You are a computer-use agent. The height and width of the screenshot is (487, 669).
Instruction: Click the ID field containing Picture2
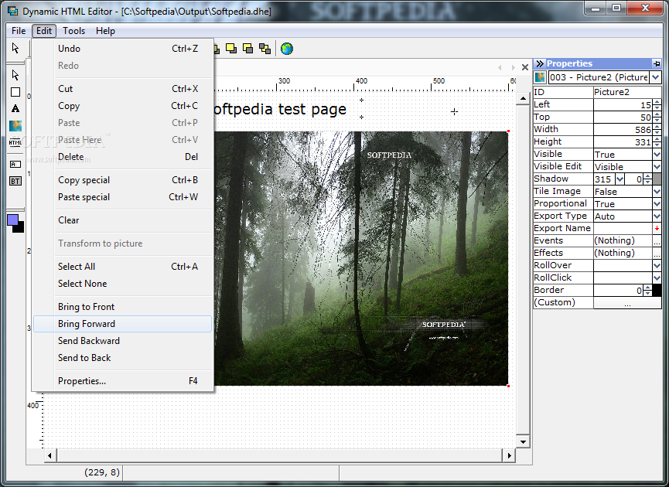click(627, 92)
